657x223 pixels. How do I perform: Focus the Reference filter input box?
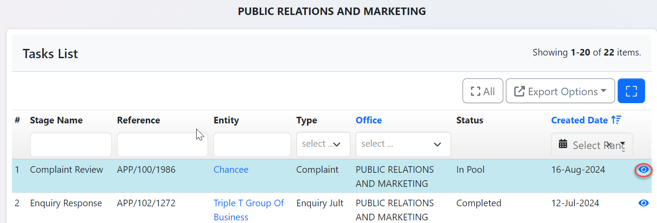click(162, 145)
